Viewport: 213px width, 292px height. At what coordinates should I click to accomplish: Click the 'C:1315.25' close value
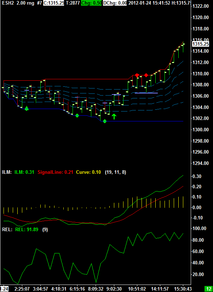(54, 3)
